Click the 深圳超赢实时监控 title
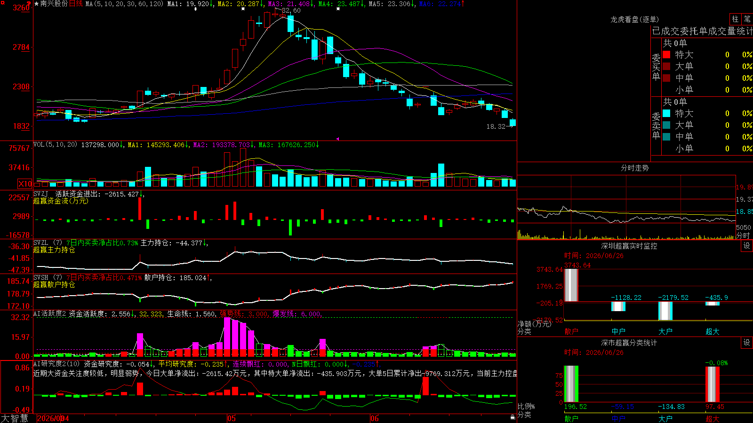The width and height of the screenshot is (753, 423). (629, 246)
